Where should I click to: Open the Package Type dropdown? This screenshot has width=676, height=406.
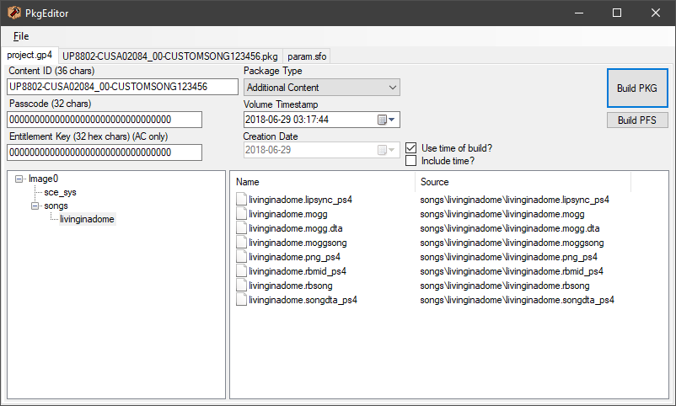[322, 88]
